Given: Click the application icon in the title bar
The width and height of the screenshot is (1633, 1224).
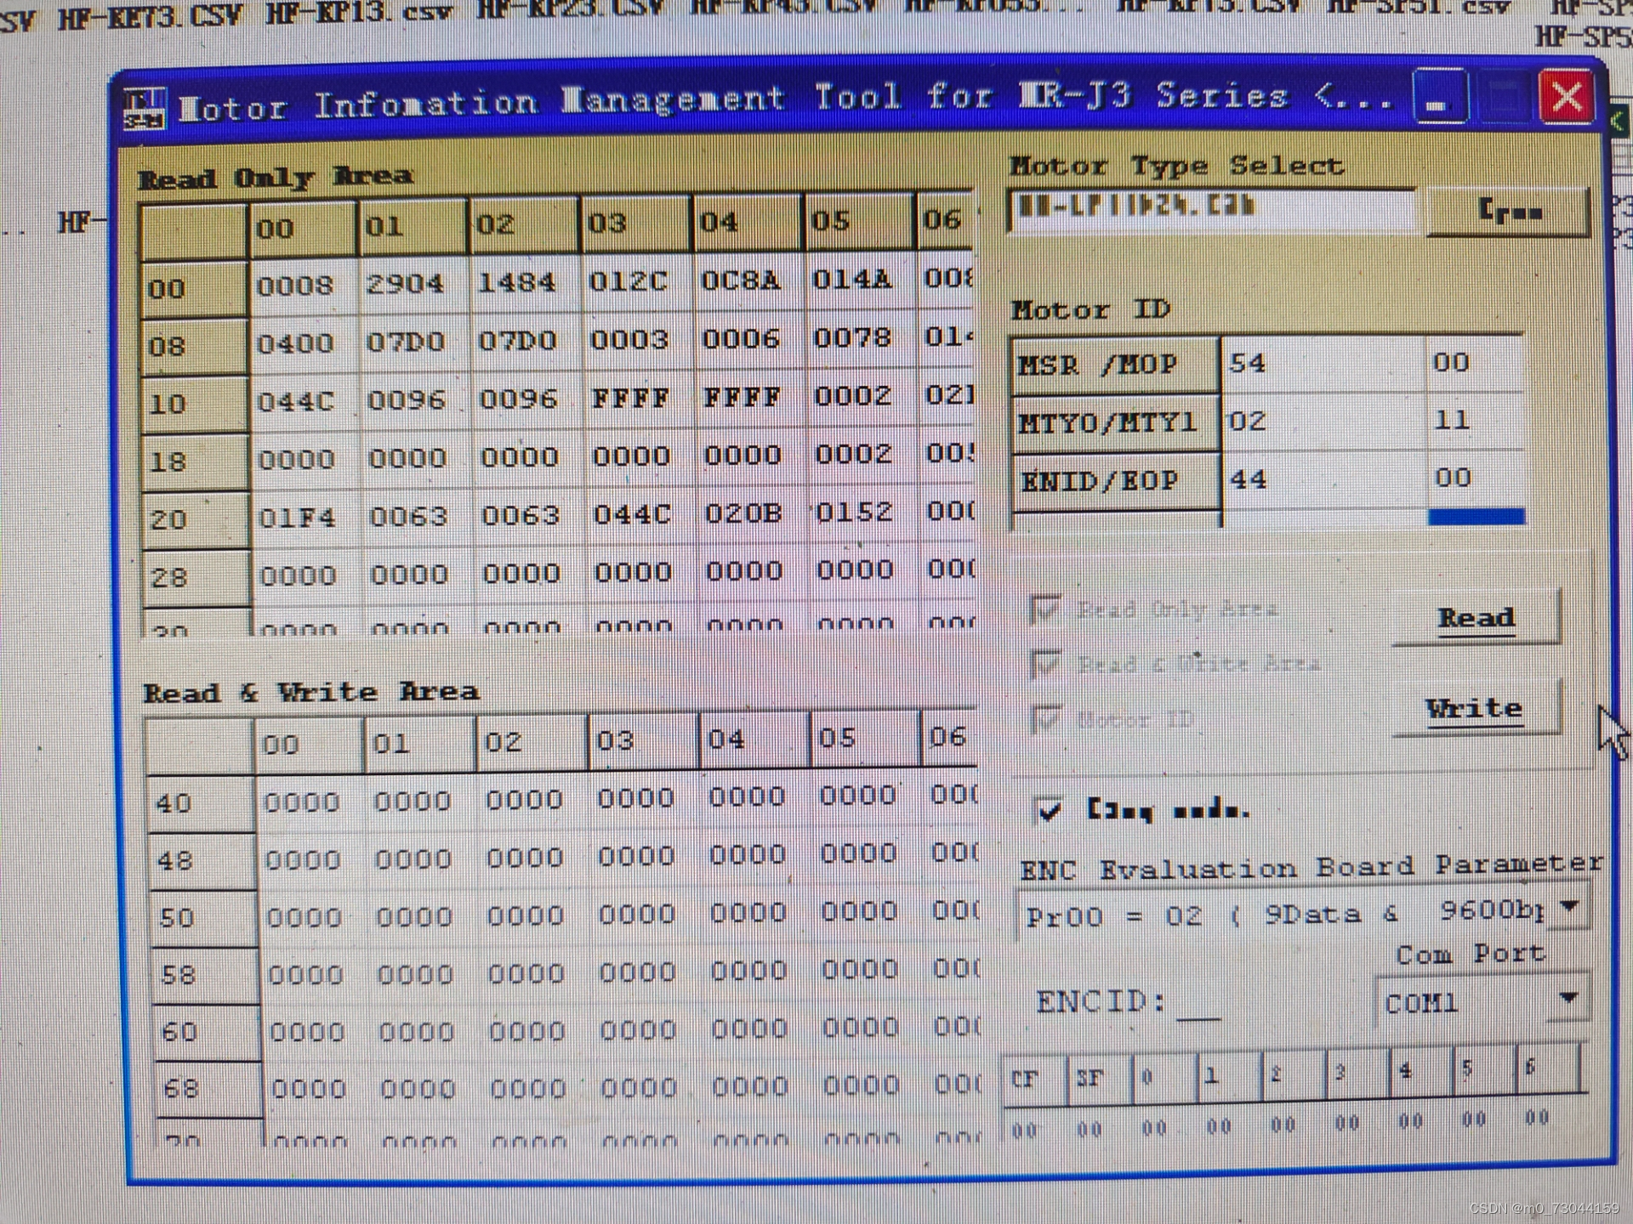Looking at the screenshot, I should (x=144, y=110).
